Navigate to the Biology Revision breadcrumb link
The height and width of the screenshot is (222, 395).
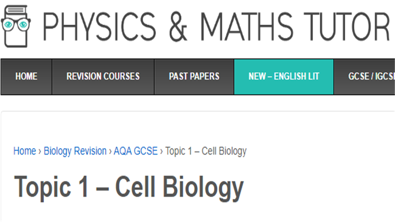[75, 151]
